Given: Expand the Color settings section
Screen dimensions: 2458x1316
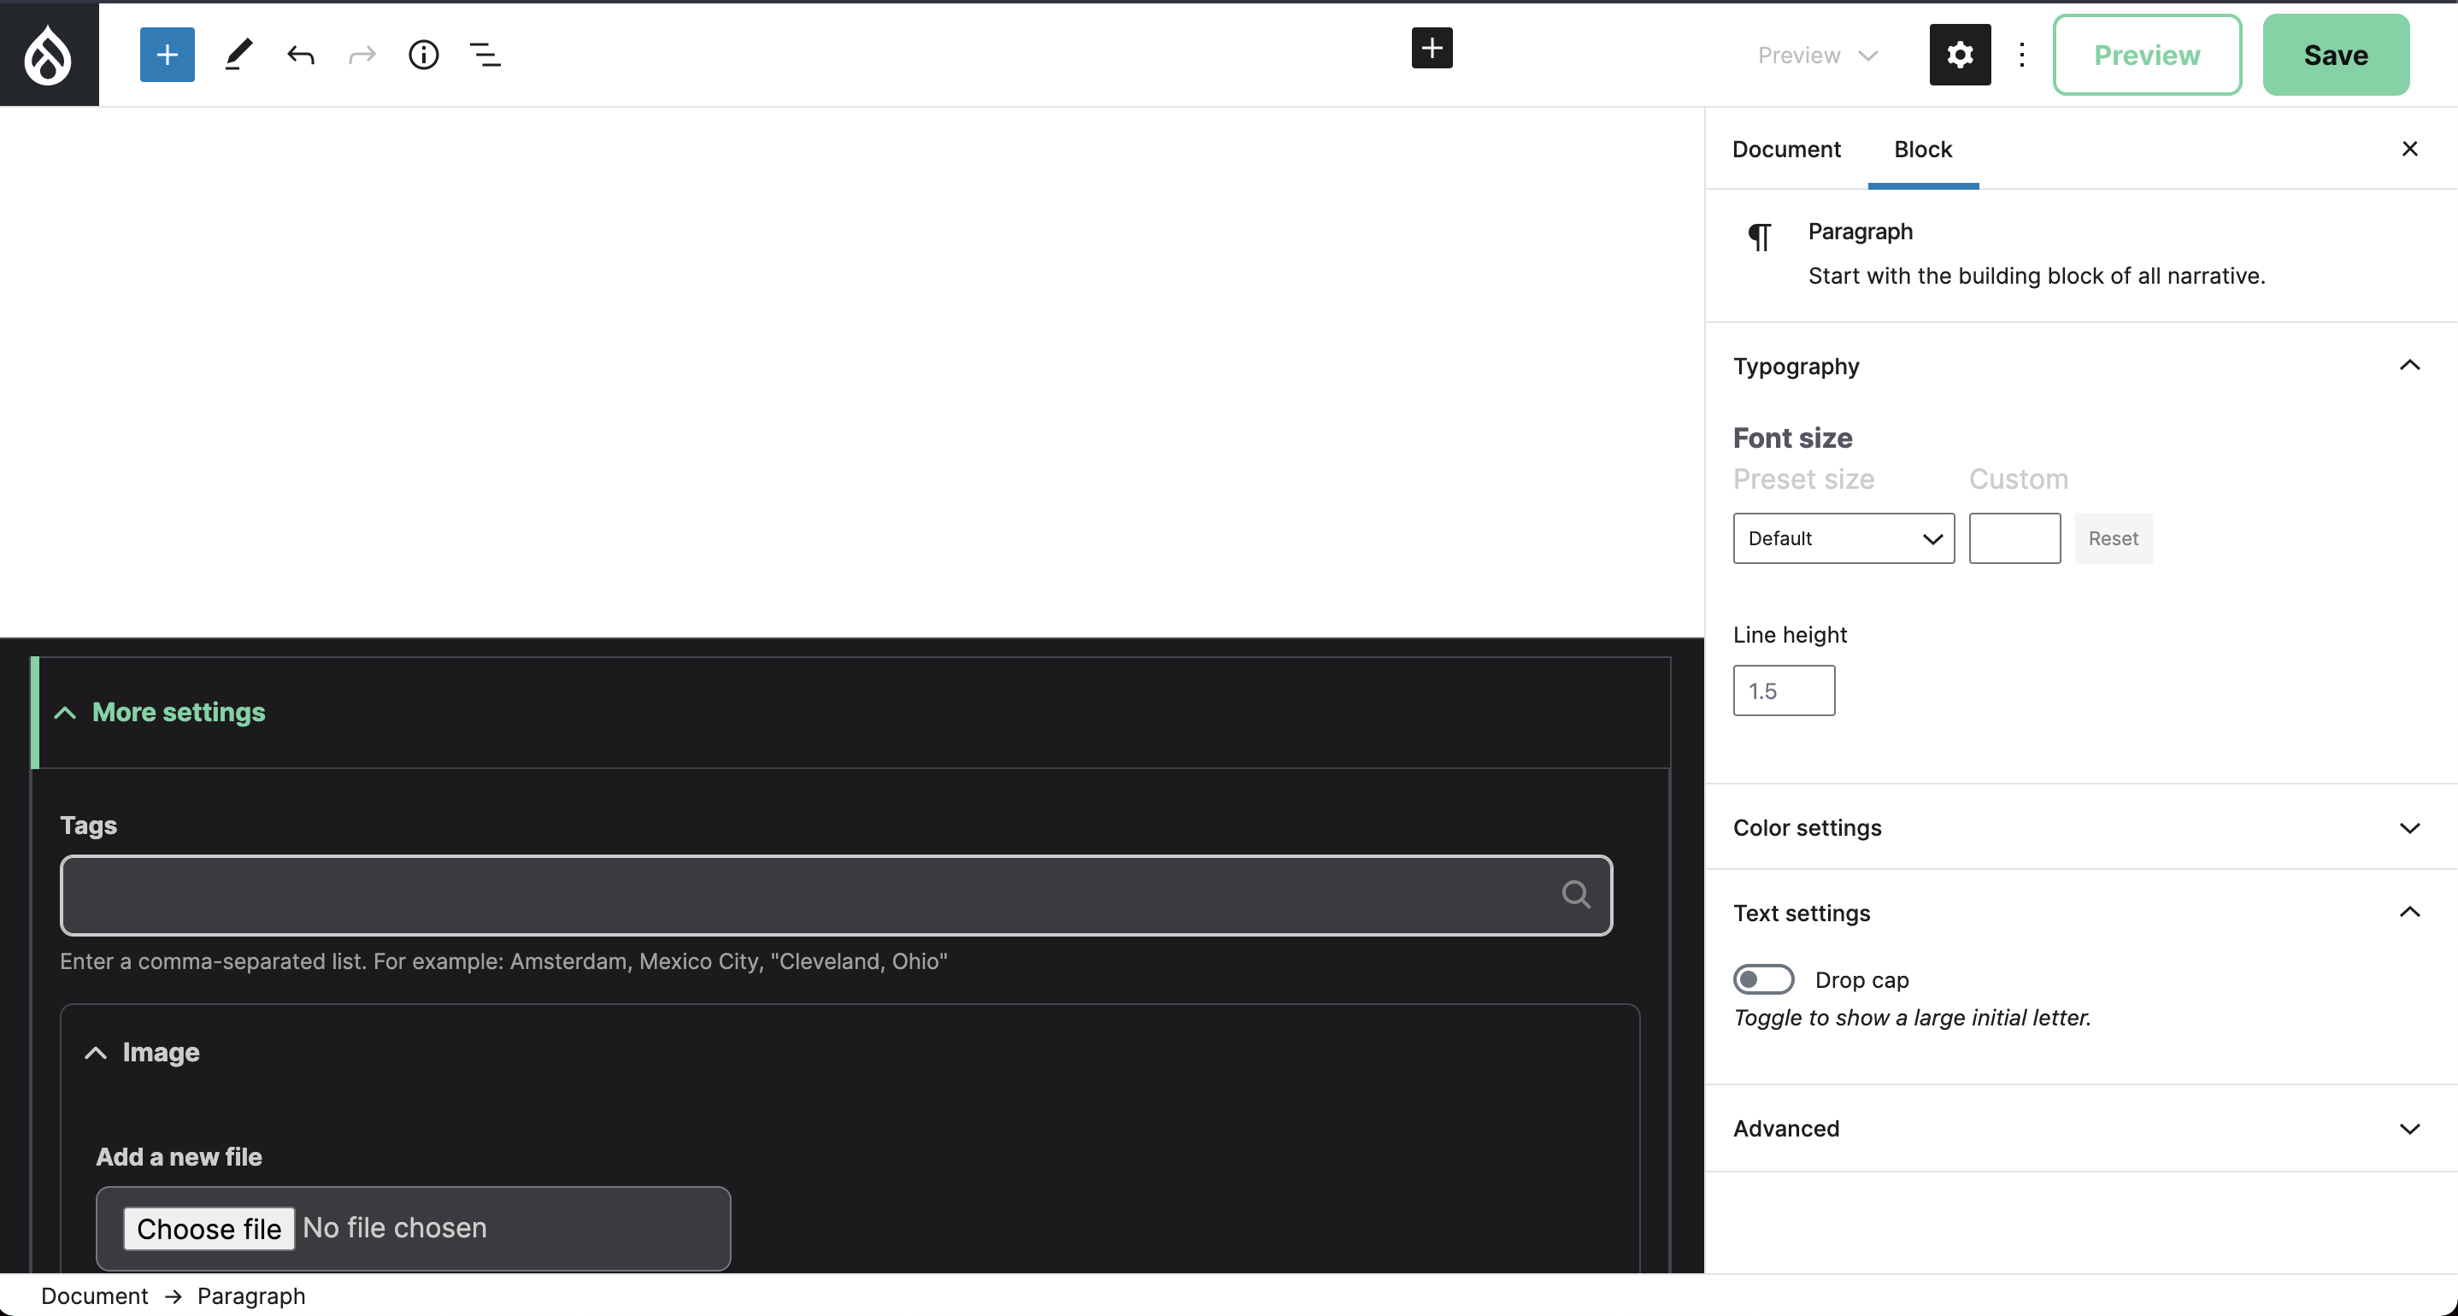Looking at the screenshot, I should [x=2410, y=827].
